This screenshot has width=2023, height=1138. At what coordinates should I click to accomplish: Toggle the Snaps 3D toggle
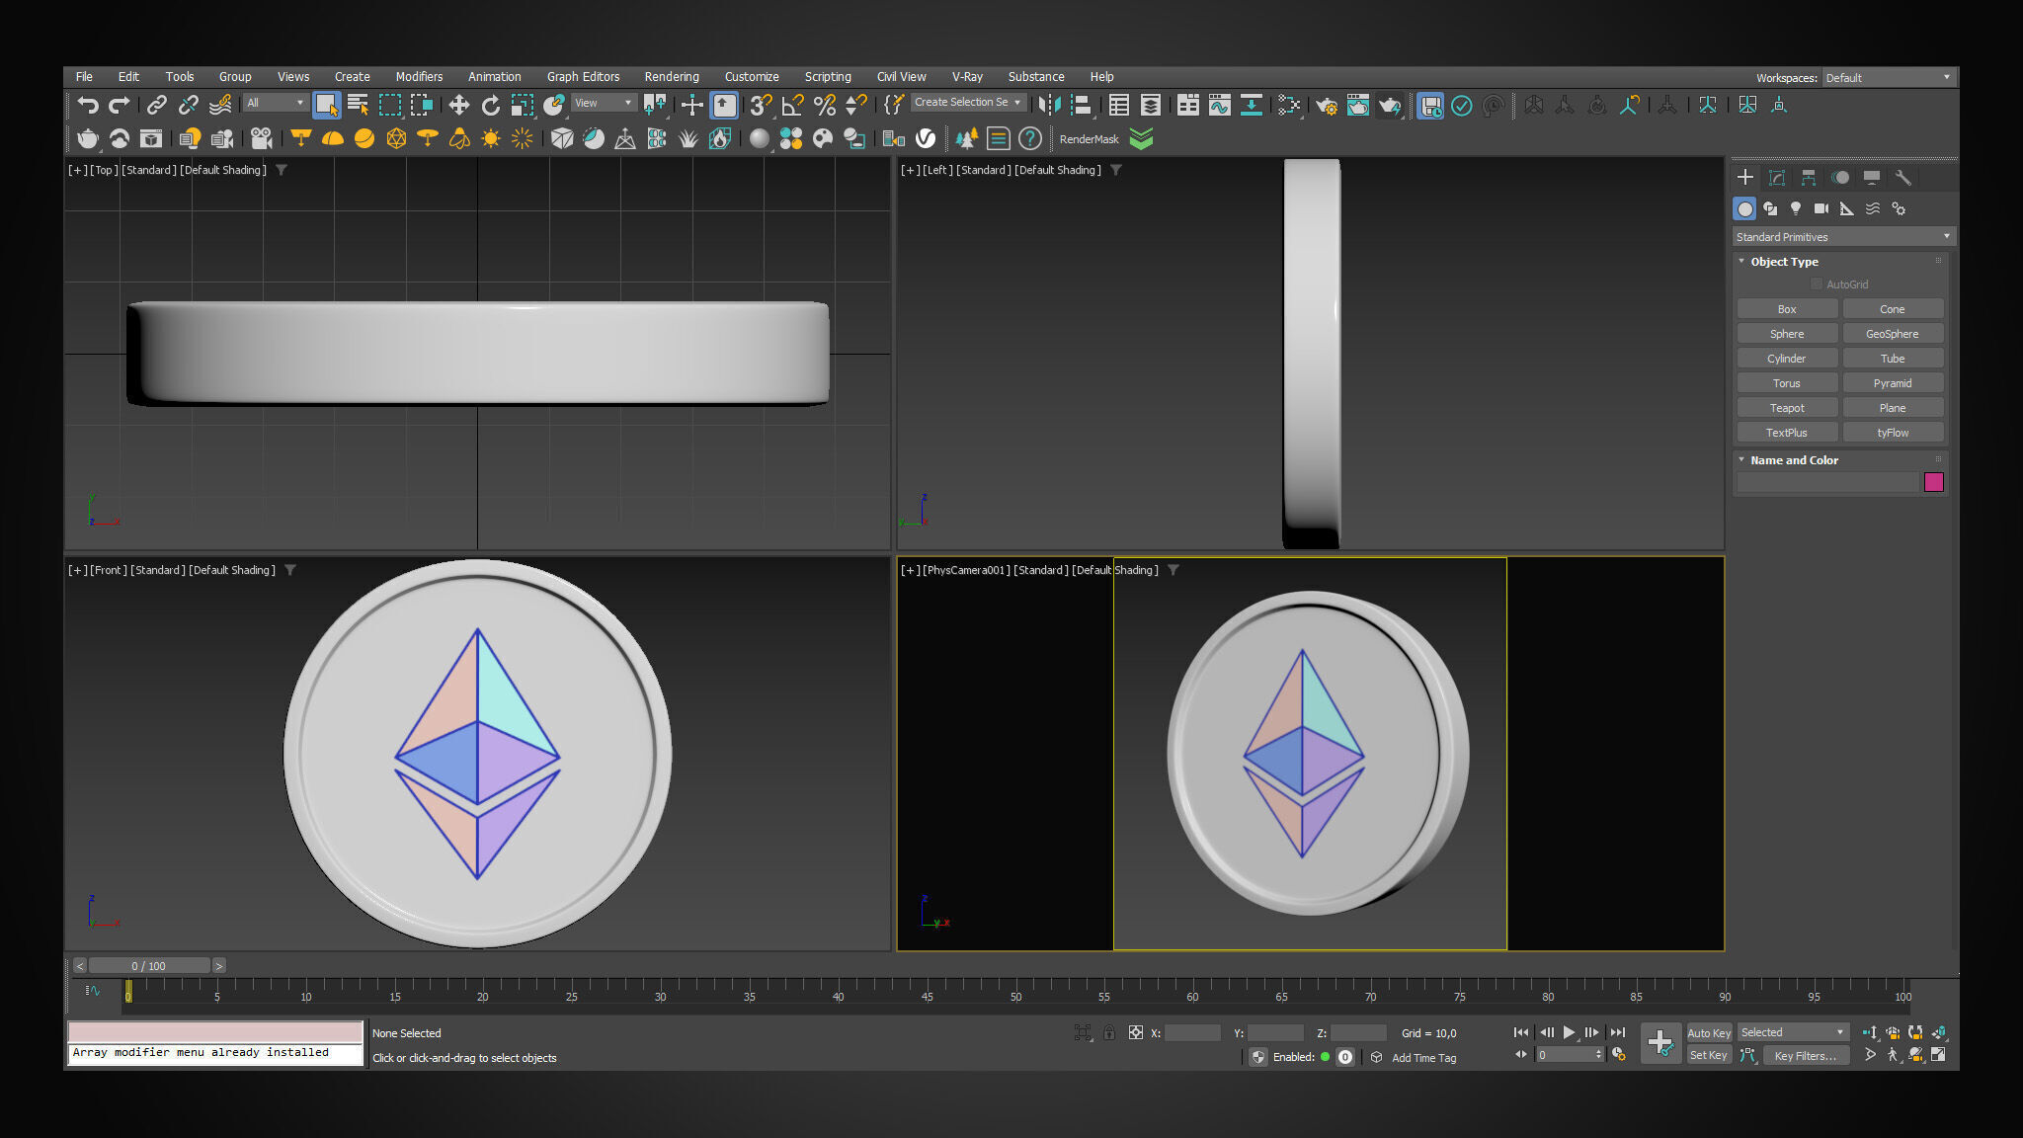(761, 105)
